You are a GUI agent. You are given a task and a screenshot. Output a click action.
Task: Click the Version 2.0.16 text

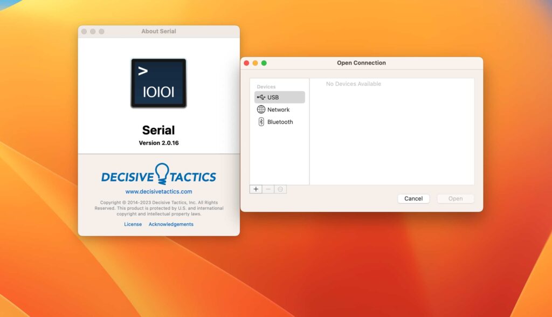(x=158, y=143)
